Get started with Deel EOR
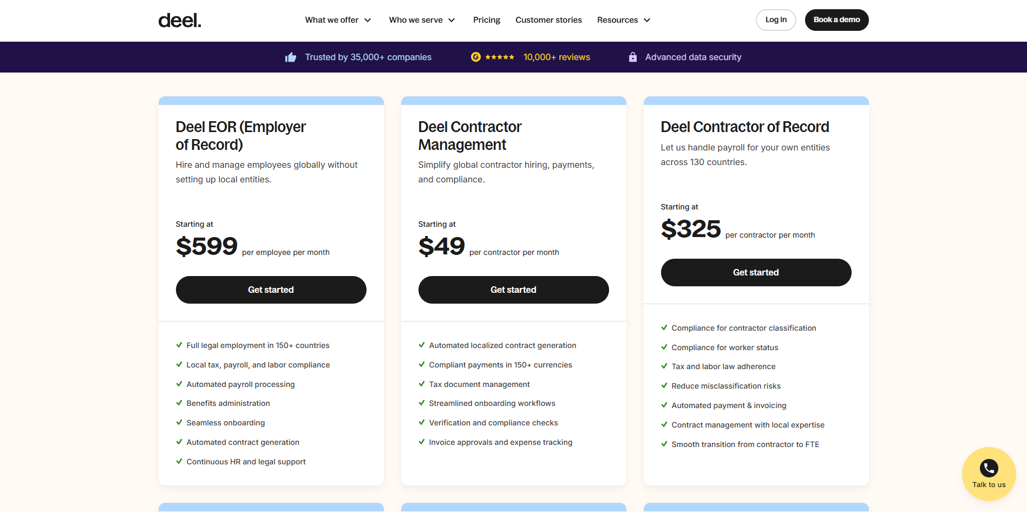 271,290
